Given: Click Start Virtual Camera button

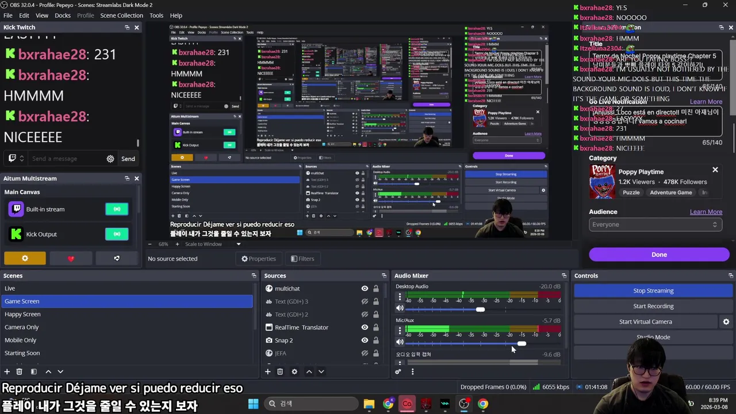Looking at the screenshot, I should tap(645, 322).
